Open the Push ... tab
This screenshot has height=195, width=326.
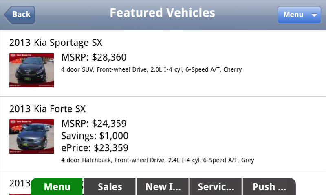coord(269,187)
